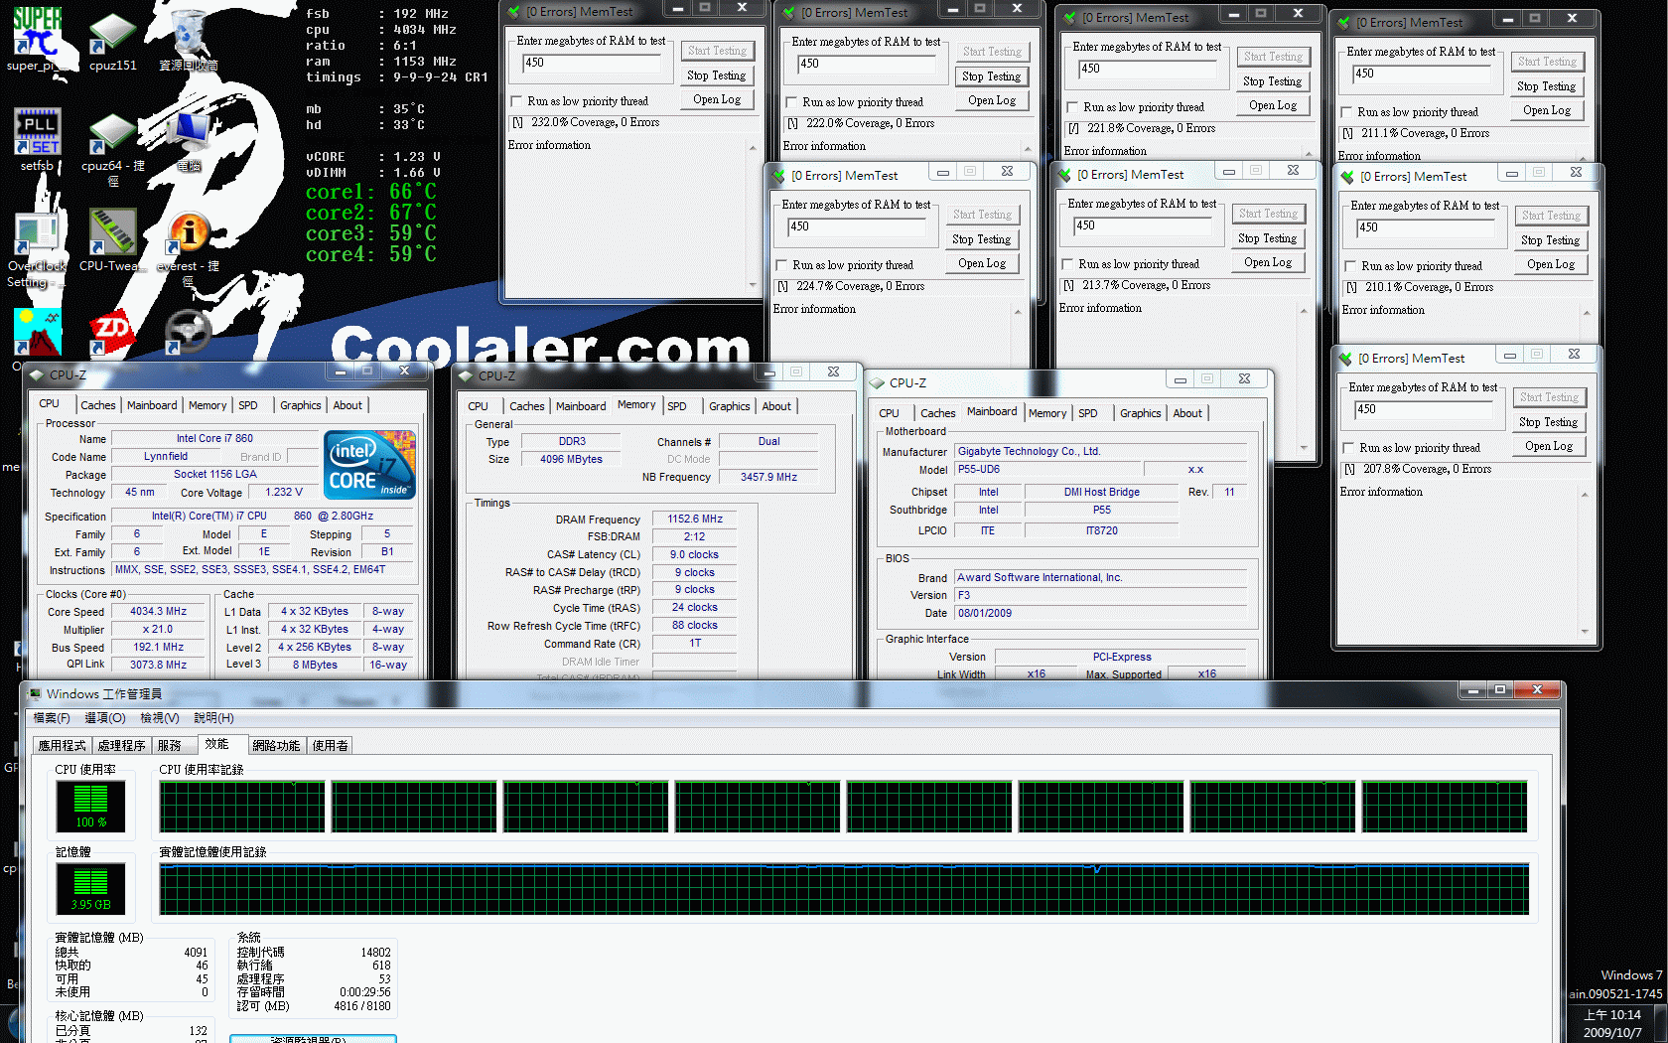The image size is (1668, 1043).
Task: Click RAM megabytes field in 213.7% MemTest
Action: pos(1143,225)
